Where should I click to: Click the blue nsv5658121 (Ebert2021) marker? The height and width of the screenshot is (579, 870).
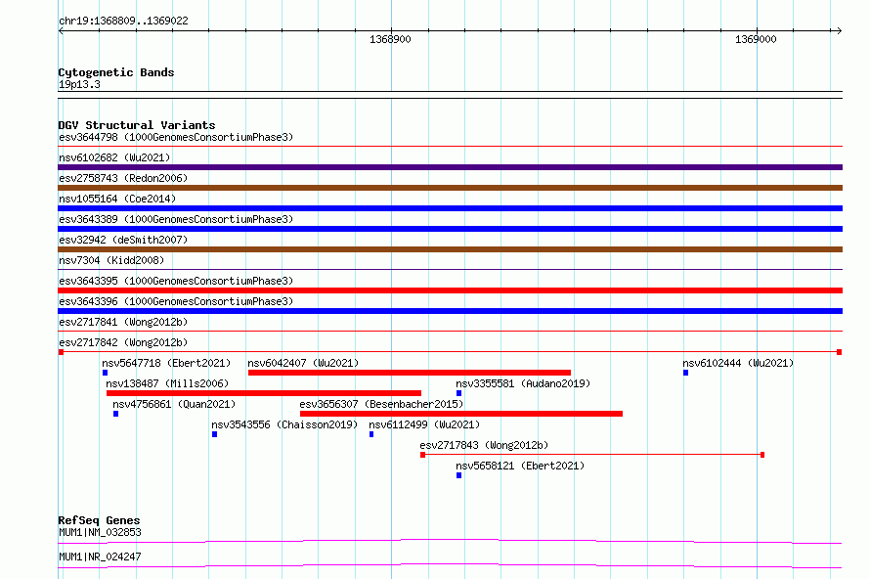coord(458,475)
